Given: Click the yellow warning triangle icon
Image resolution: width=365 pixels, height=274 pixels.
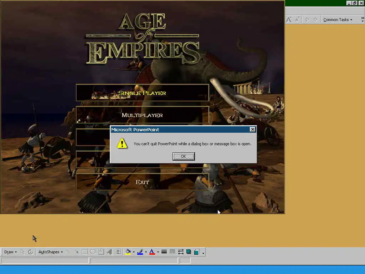Looking at the screenshot, I should point(122,143).
